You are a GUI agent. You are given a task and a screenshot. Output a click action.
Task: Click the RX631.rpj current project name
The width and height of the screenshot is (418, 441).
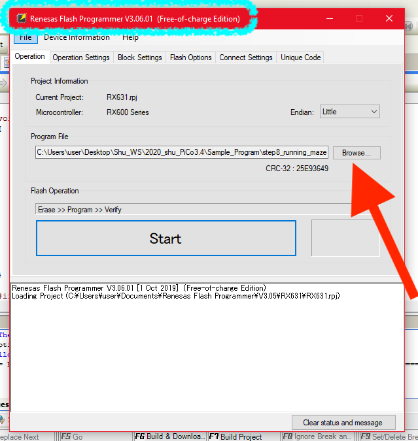[122, 97]
